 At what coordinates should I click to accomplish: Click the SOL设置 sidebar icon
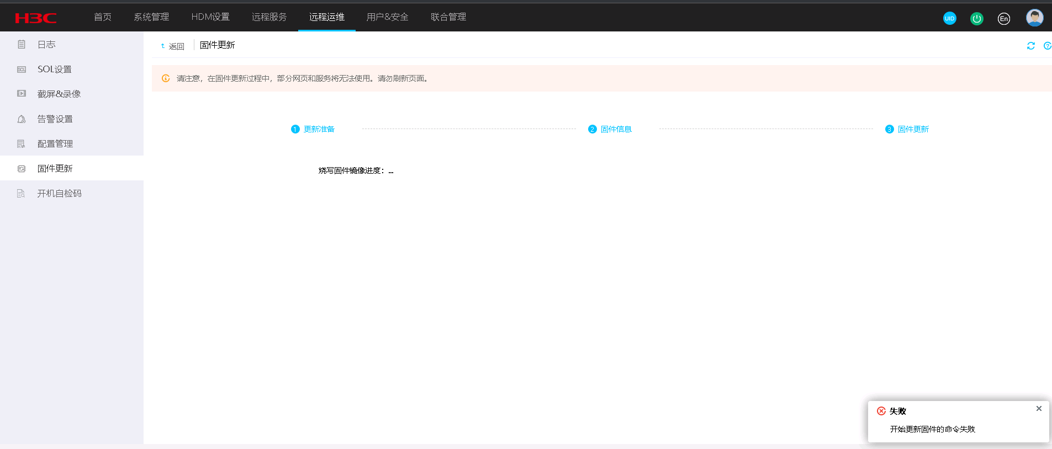(x=22, y=69)
